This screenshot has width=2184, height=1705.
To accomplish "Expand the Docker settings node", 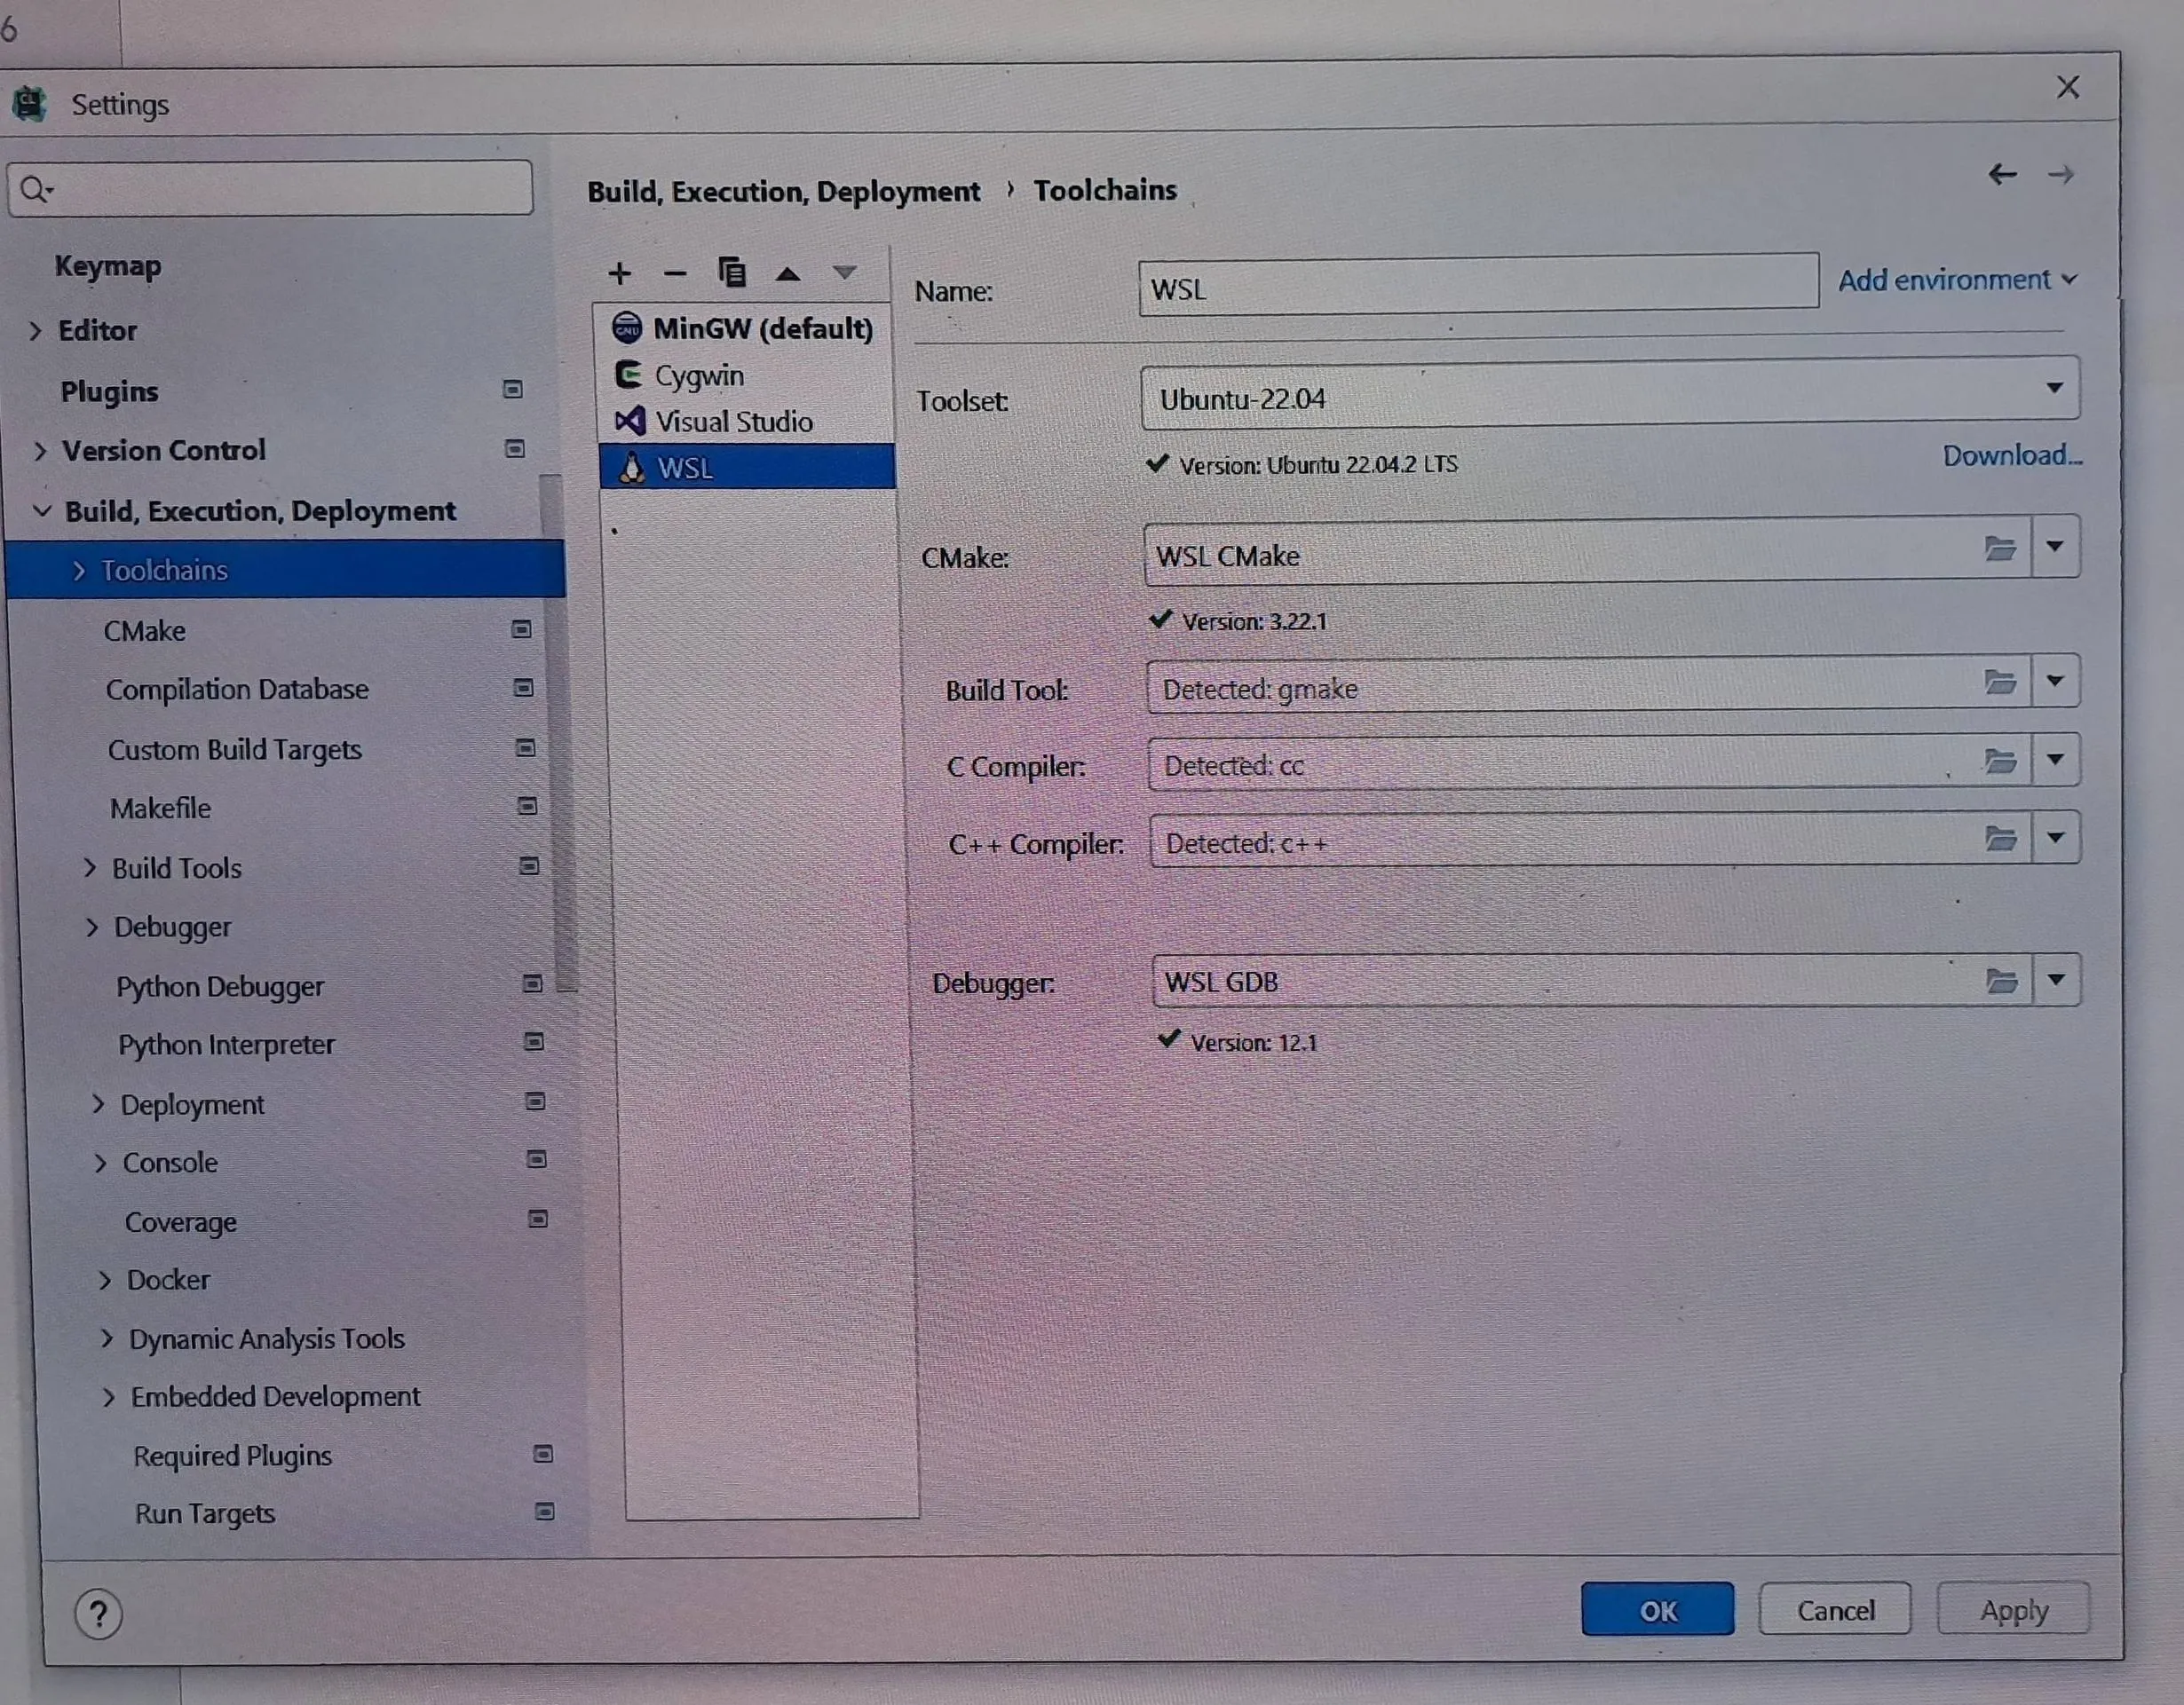I will coord(106,1280).
